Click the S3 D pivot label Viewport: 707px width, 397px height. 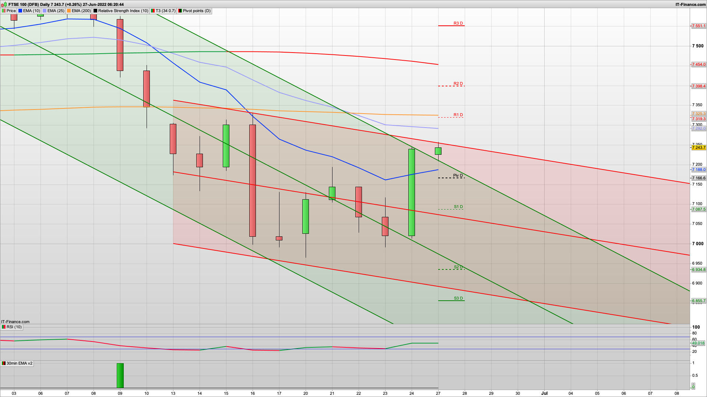coord(458,298)
